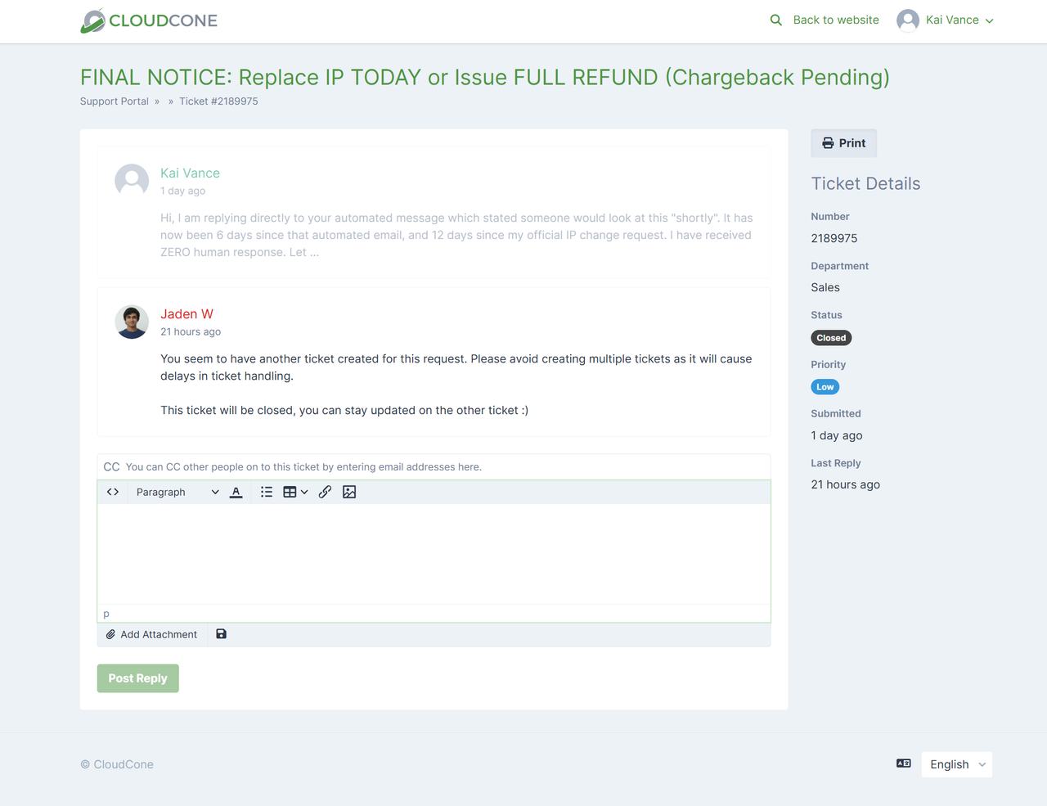Viewport: 1047px width, 806px height.
Task: Open text color tool in editor
Action: [x=236, y=492]
